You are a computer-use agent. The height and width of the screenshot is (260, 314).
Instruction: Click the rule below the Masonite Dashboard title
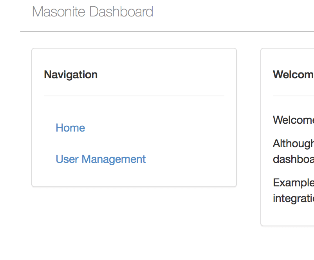(167, 32)
